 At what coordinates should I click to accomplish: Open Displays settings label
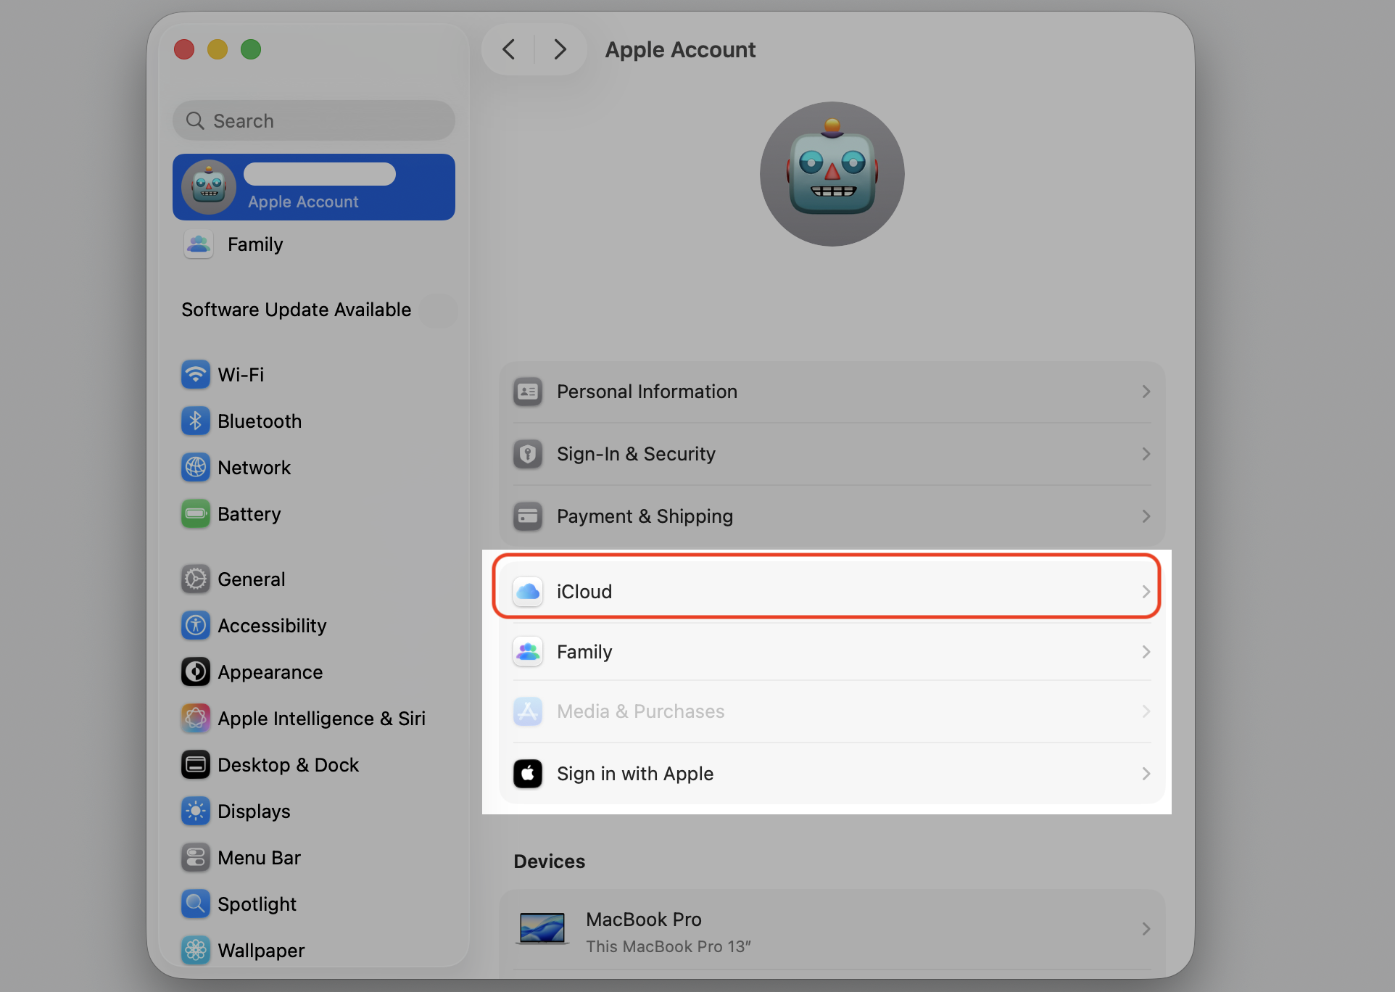click(x=254, y=811)
